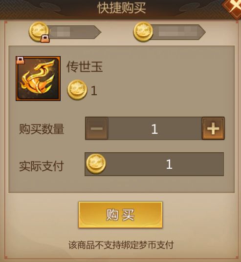
Task: Click the 传世玉 item name
Action: click(85, 67)
